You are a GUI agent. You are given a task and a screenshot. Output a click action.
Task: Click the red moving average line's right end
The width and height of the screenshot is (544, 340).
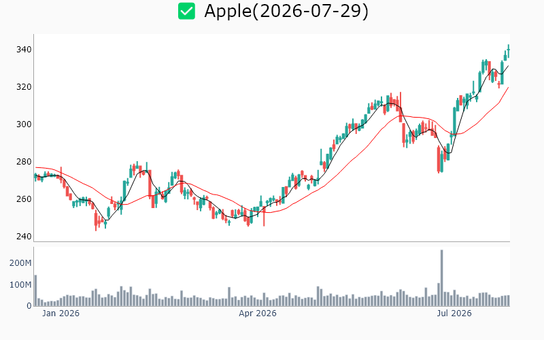coord(508,88)
